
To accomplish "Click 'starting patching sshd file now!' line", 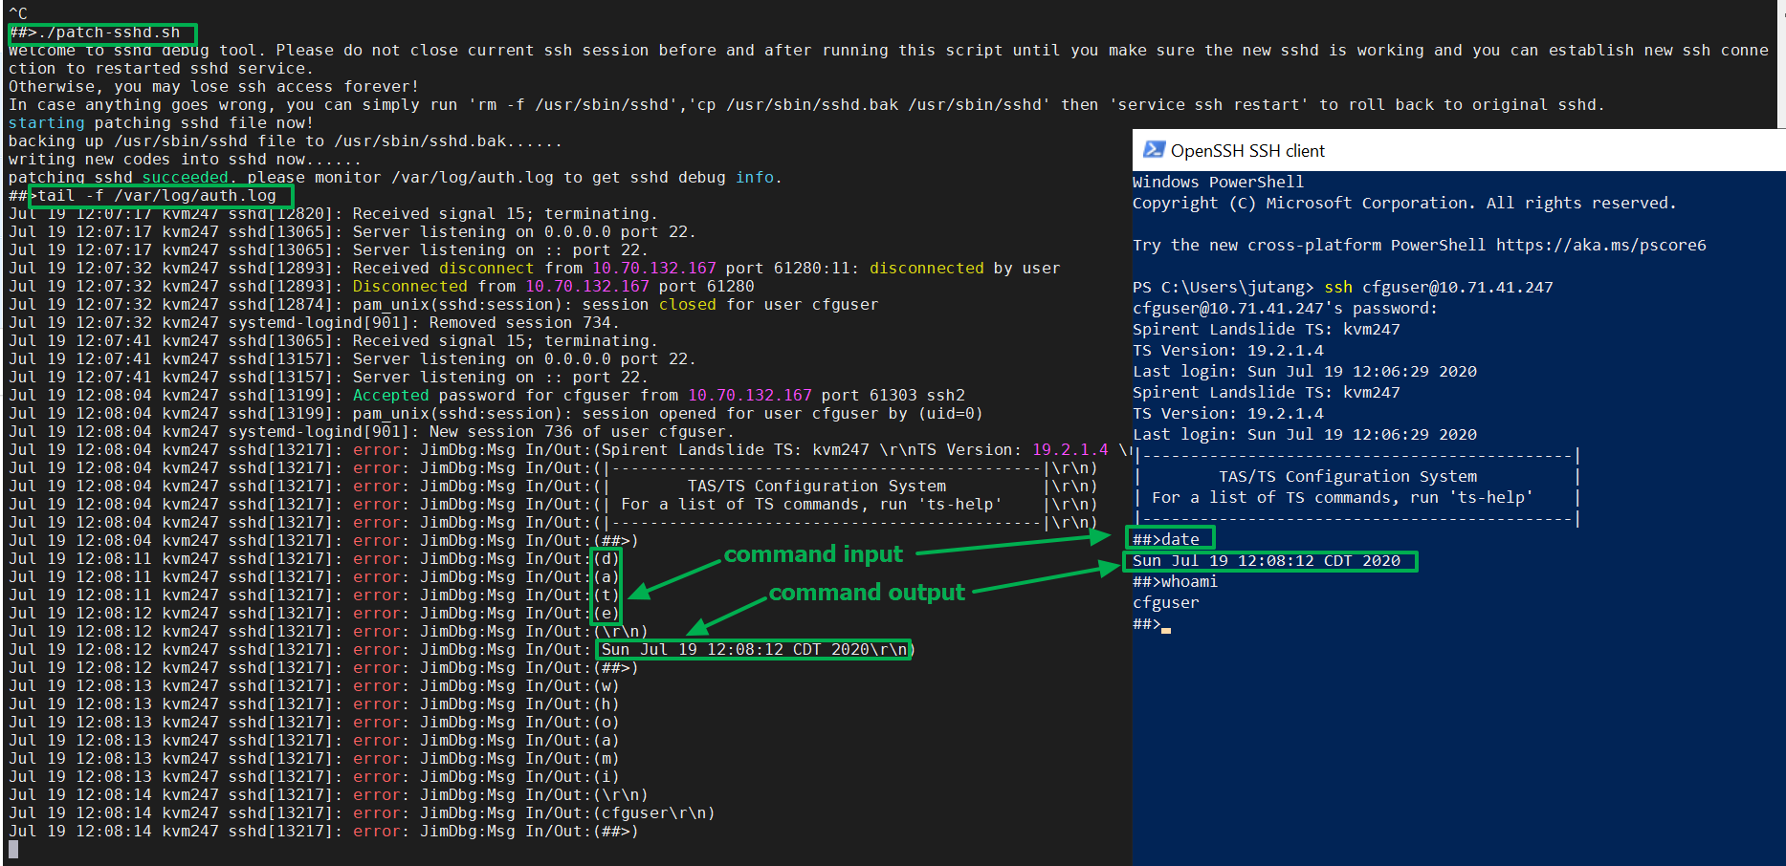I will point(161,123).
